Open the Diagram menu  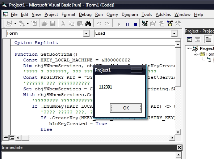pos(130,14)
